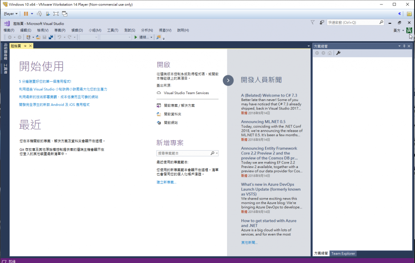Screen dimensions: 415x263
Task: Click the green Start debugging arrow
Action: pos(135,37)
